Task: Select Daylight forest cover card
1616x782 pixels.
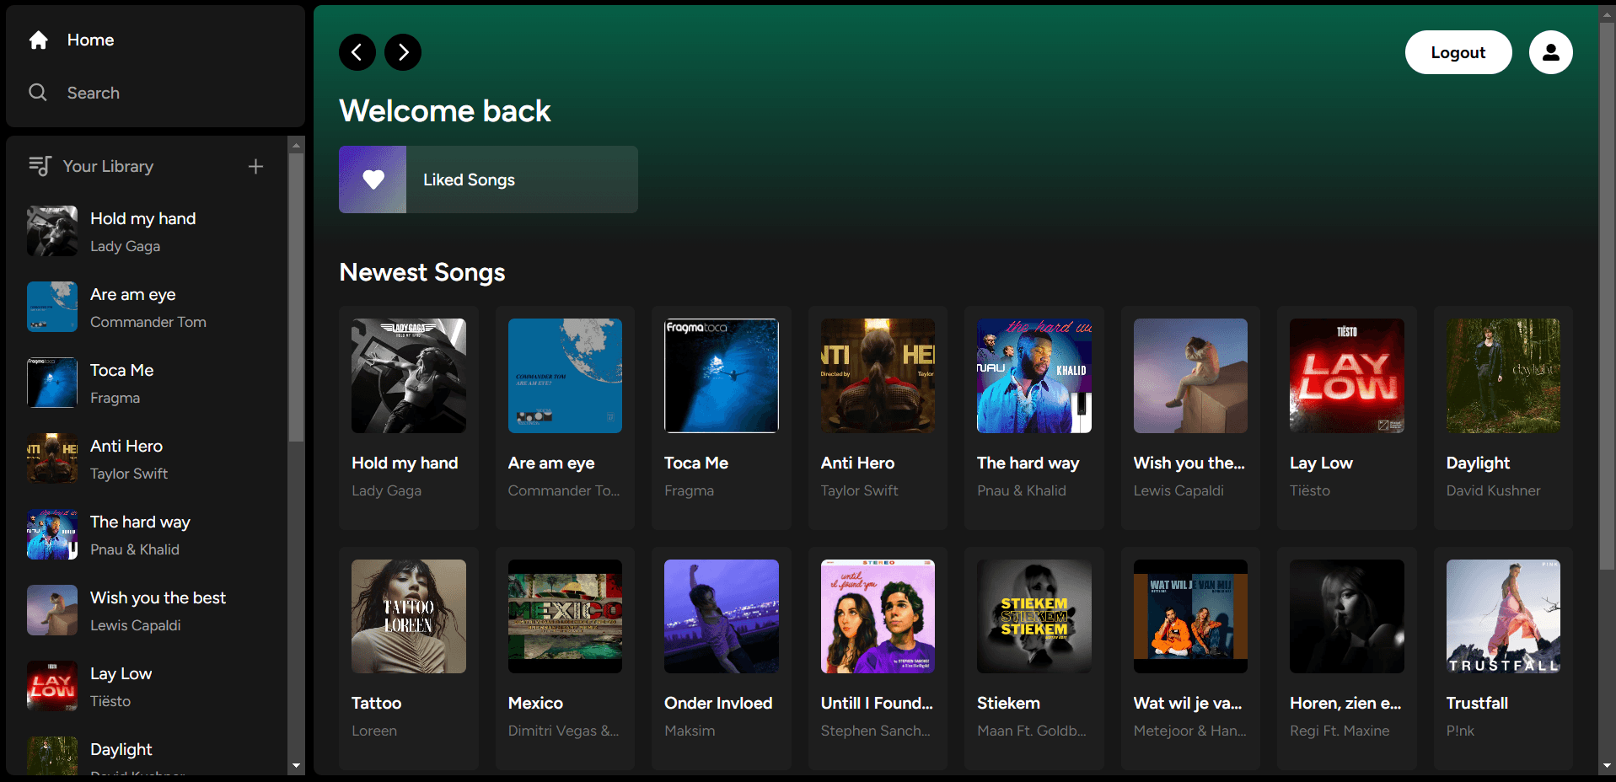Action: [x=1503, y=376]
